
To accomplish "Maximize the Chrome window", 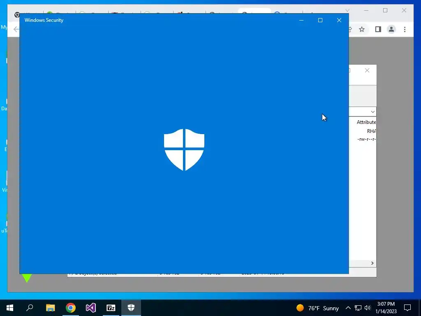I will [x=385, y=10].
